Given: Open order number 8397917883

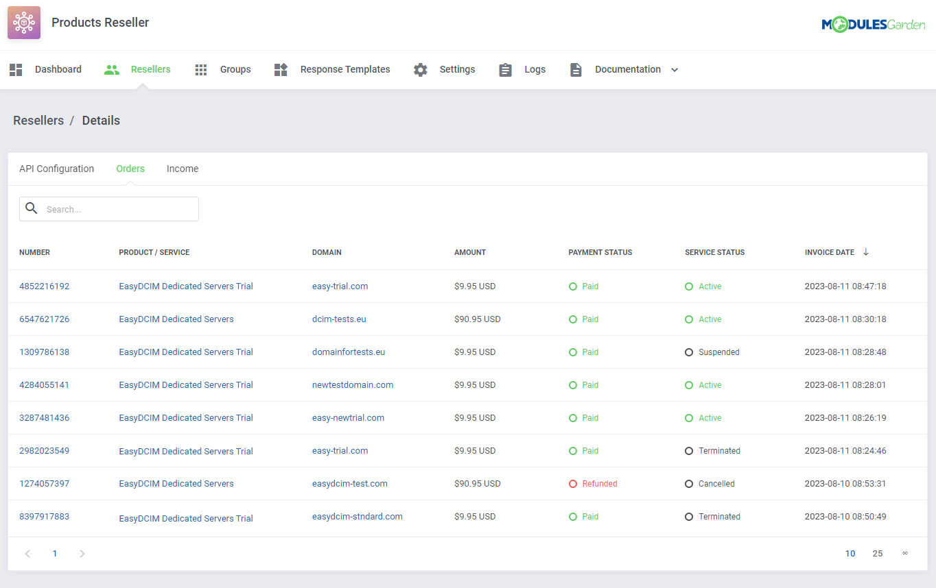Looking at the screenshot, I should tap(44, 517).
